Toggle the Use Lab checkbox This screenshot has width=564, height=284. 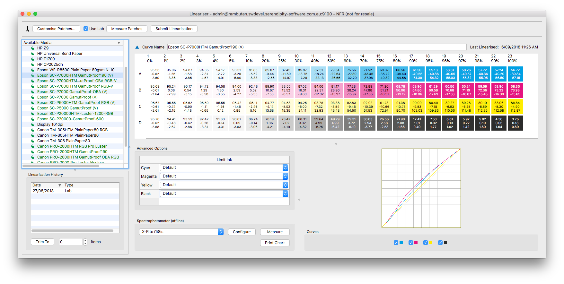coord(86,29)
